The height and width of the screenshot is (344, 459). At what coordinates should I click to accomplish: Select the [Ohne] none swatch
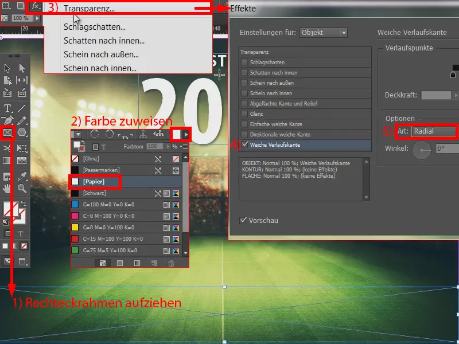126,159
